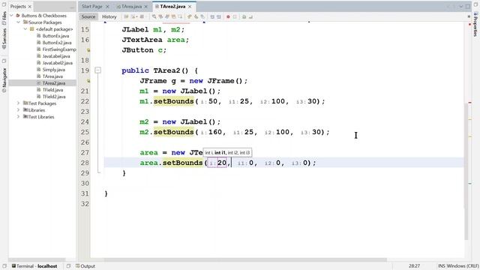Click Find Next Occurrence icon

167,16
